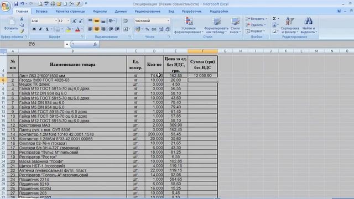Screen dimensions: 354x199
Task: Open Стили ячеек cell styles
Action: [x=235, y=25]
